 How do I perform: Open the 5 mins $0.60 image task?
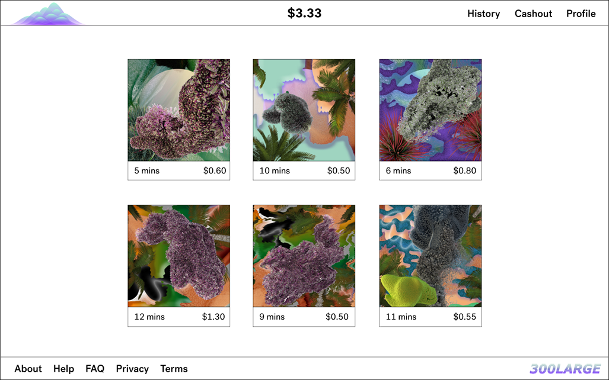(178, 110)
